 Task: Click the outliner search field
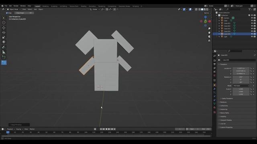233,9
